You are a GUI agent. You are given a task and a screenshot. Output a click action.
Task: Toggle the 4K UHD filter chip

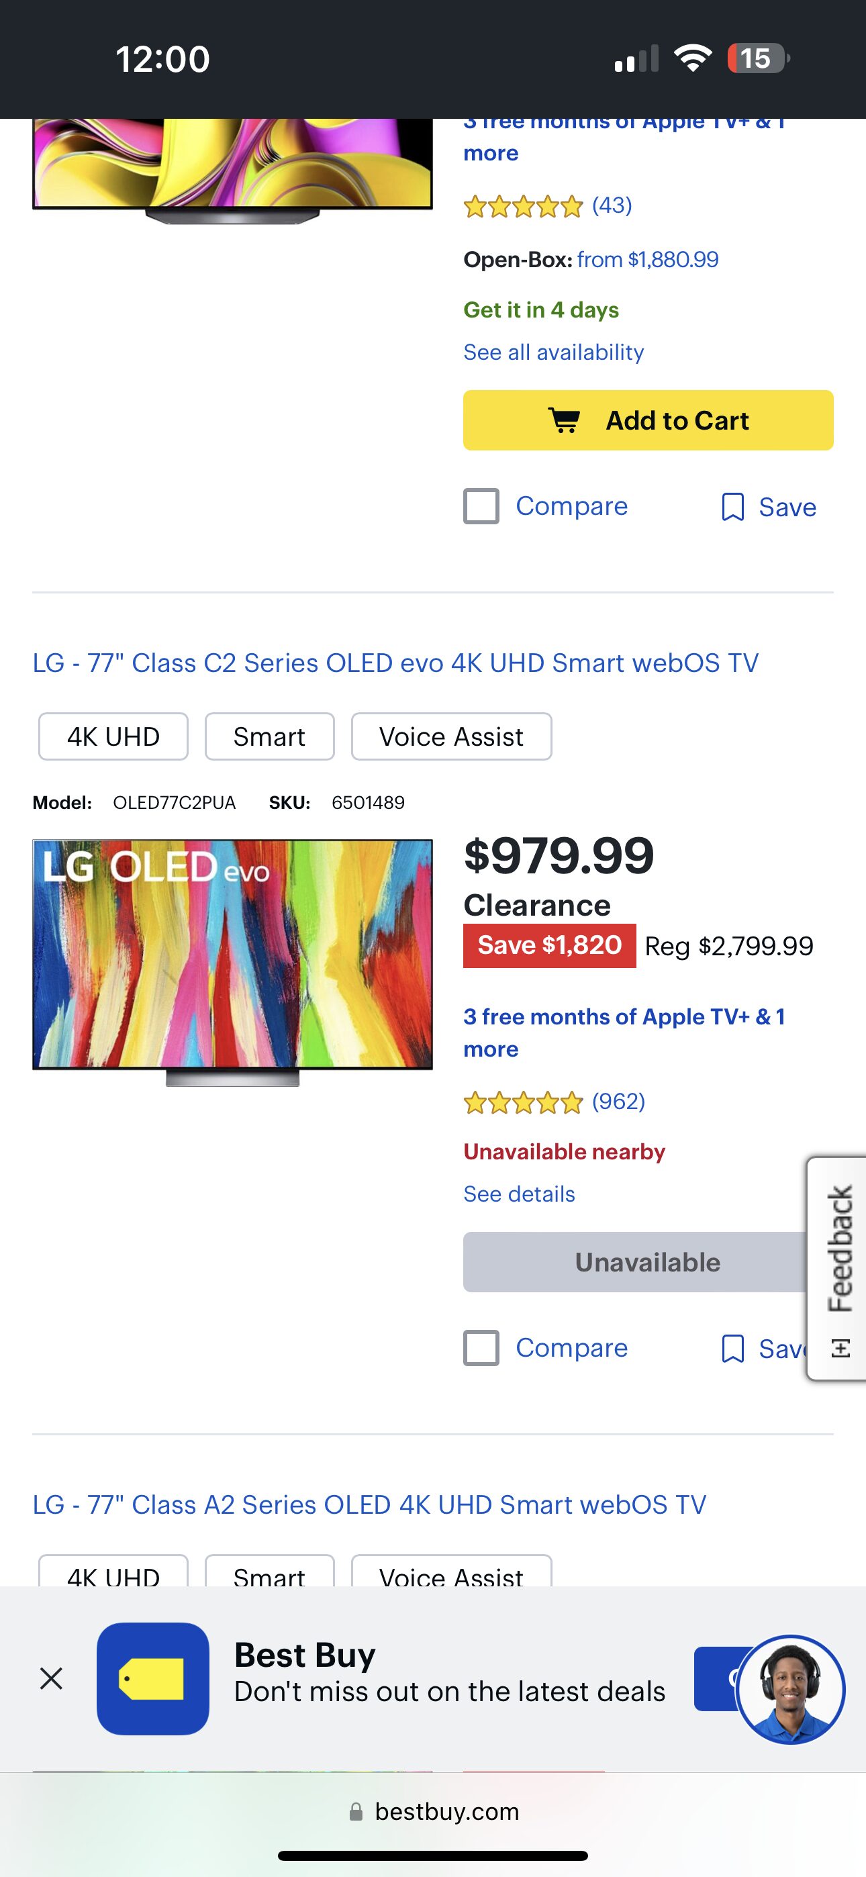[x=113, y=736]
